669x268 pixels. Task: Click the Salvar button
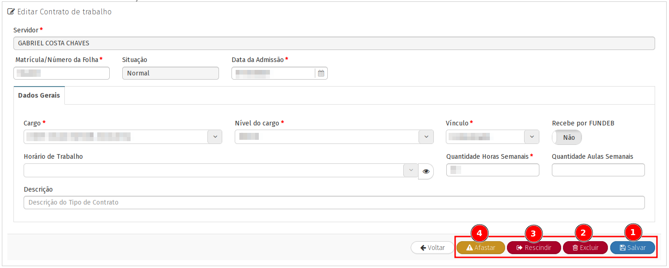[x=632, y=248]
